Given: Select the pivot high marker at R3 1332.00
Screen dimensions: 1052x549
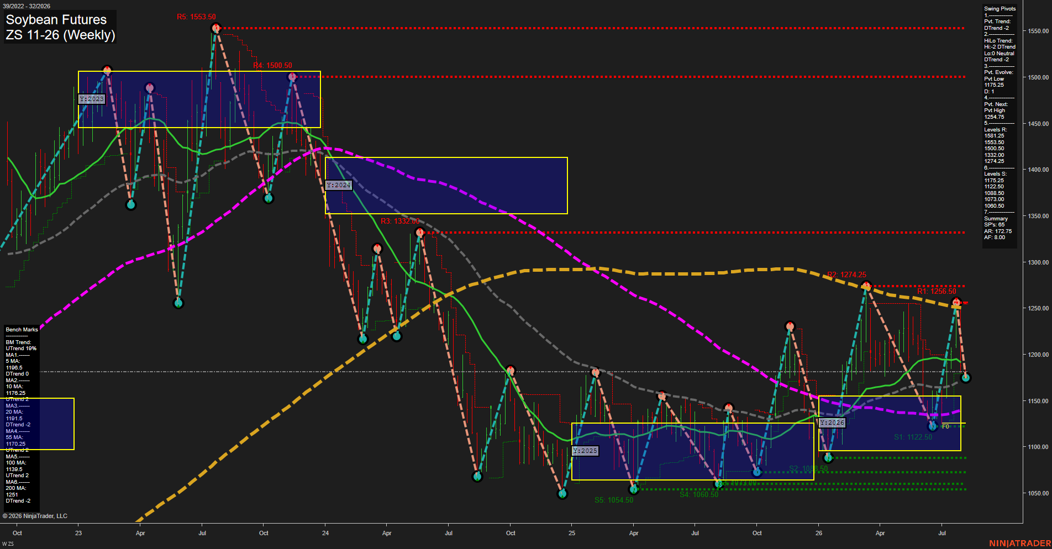Looking at the screenshot, I should pyautogui.click(x=420, y=233).
